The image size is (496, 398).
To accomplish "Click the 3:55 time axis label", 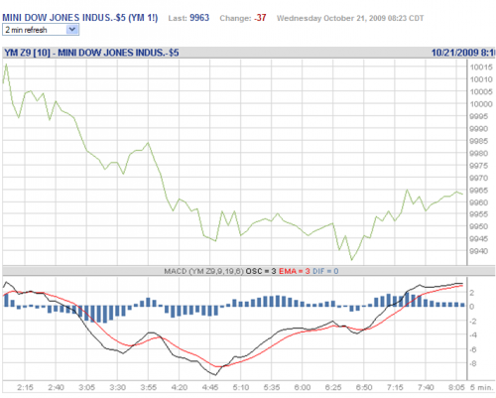I will click(x=149, y=387).
